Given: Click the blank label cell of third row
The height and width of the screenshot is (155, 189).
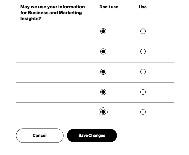Looking at the screenshot, I should 53,72.
